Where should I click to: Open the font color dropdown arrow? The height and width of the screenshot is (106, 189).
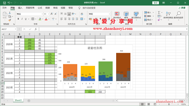pyautogui.click(x=49, y=19)
